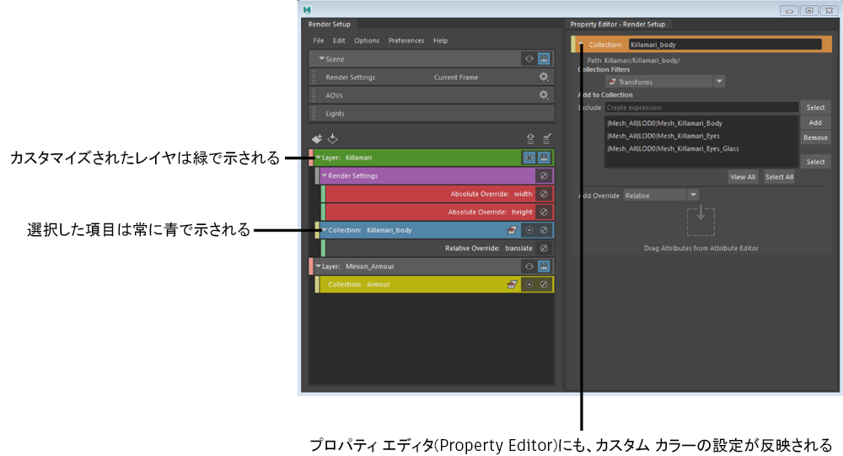This screenshot has width=843, height=456.
Task: Toggle renderable icon of Layer Killamari
Action: click(544, 158)
